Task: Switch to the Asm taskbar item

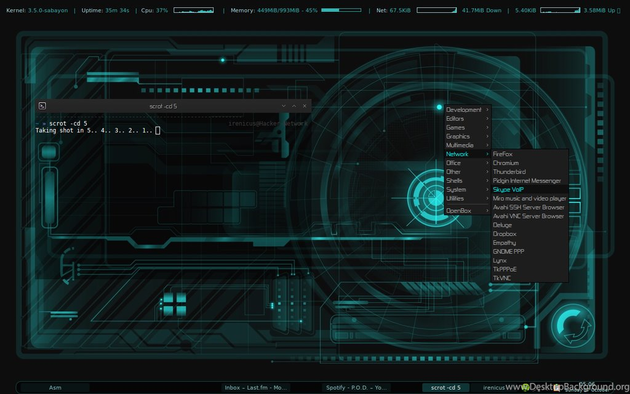Action: point(55,388)
